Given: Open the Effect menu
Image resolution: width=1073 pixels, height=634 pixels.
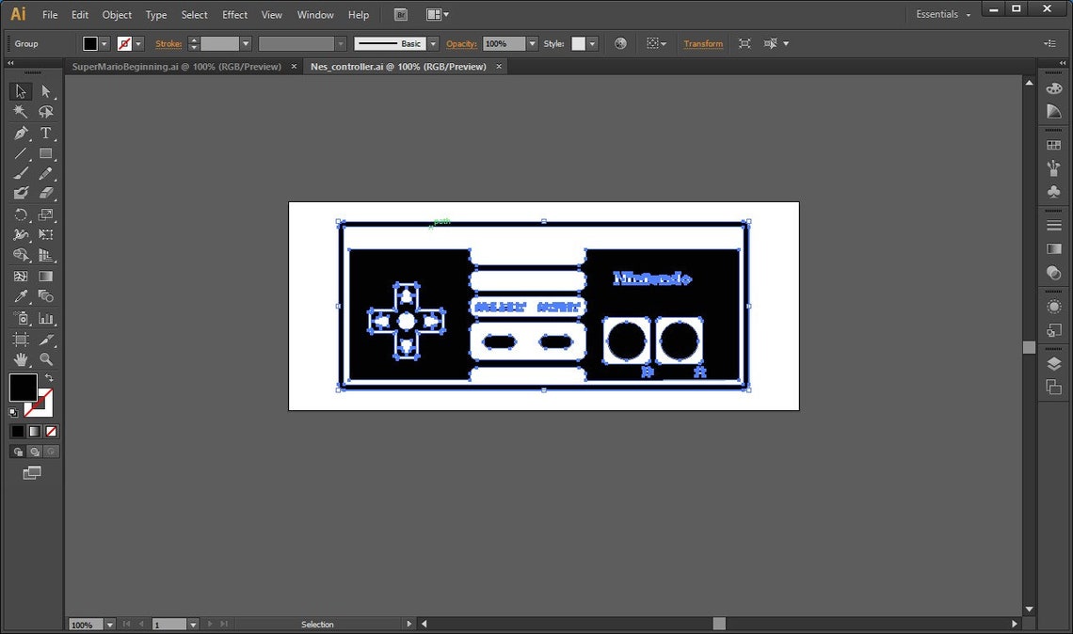Looking at the screenshot, I should click(234, 14).
